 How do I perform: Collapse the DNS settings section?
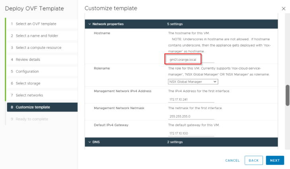tap(90, 142)
